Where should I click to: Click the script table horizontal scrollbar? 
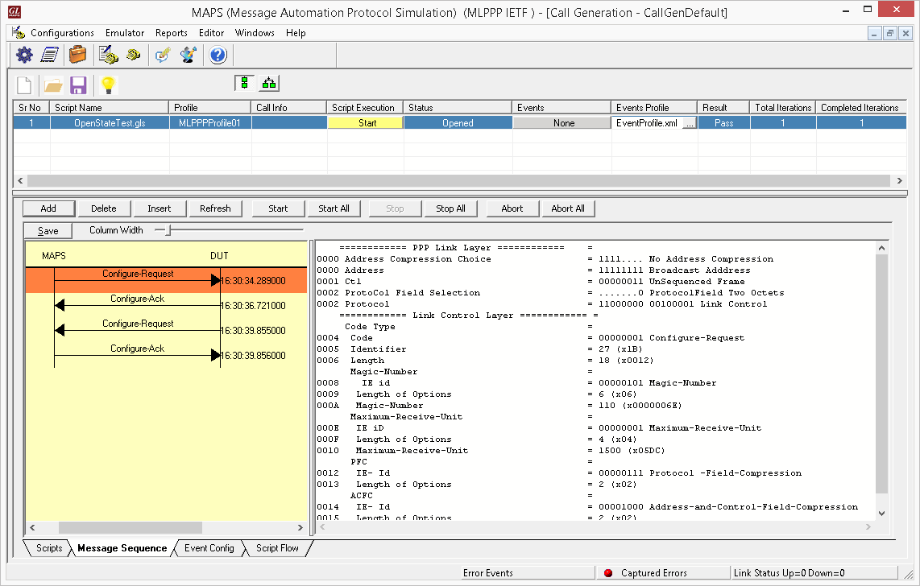point(458,180)
